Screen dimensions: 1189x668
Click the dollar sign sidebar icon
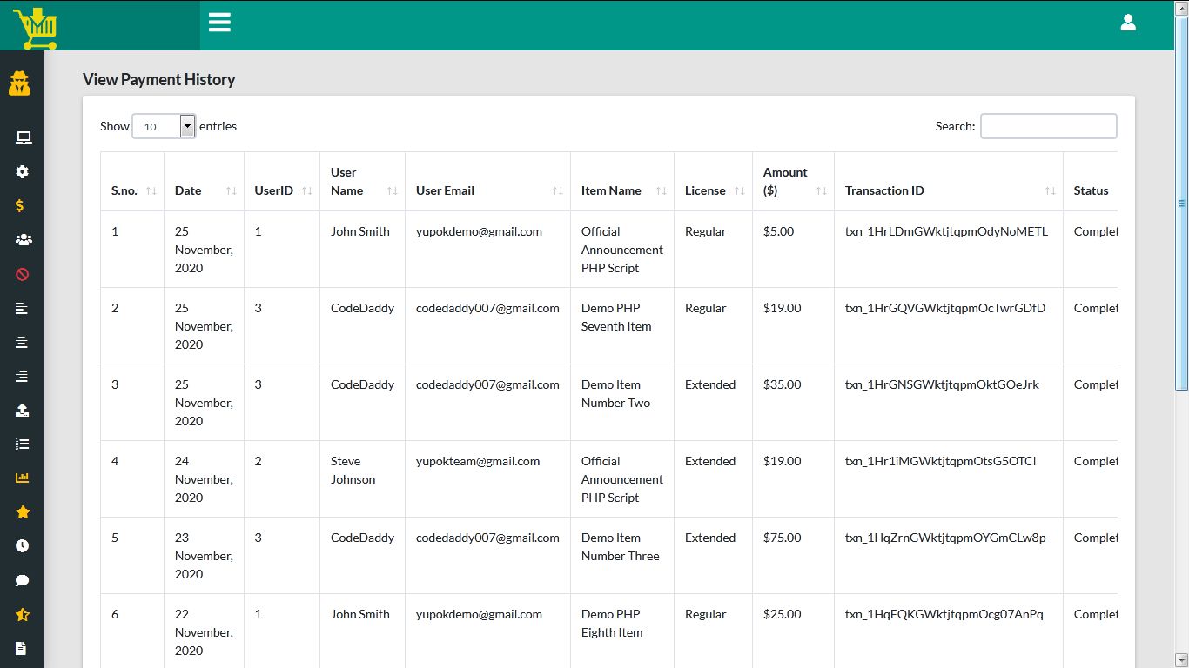coord(20,206)
